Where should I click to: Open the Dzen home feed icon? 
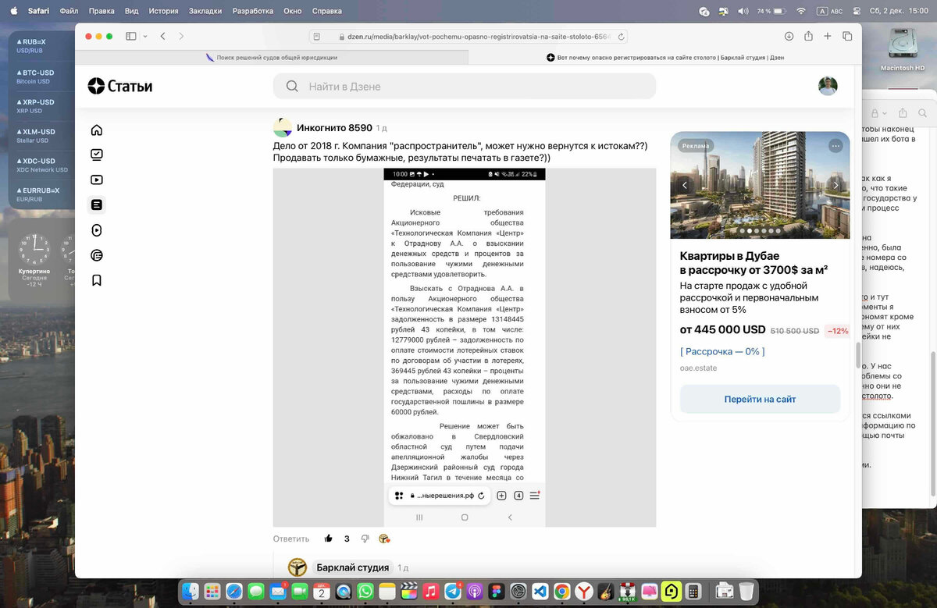click(96, 130)
